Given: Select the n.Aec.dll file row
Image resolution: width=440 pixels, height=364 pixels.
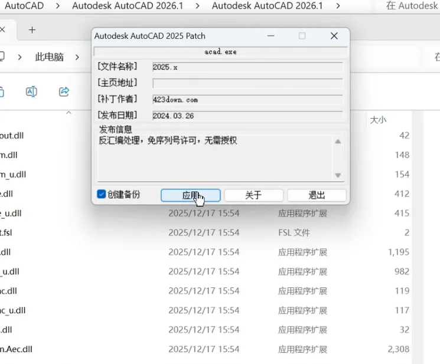Looking at the screenshot, I should tap(16, 349).
